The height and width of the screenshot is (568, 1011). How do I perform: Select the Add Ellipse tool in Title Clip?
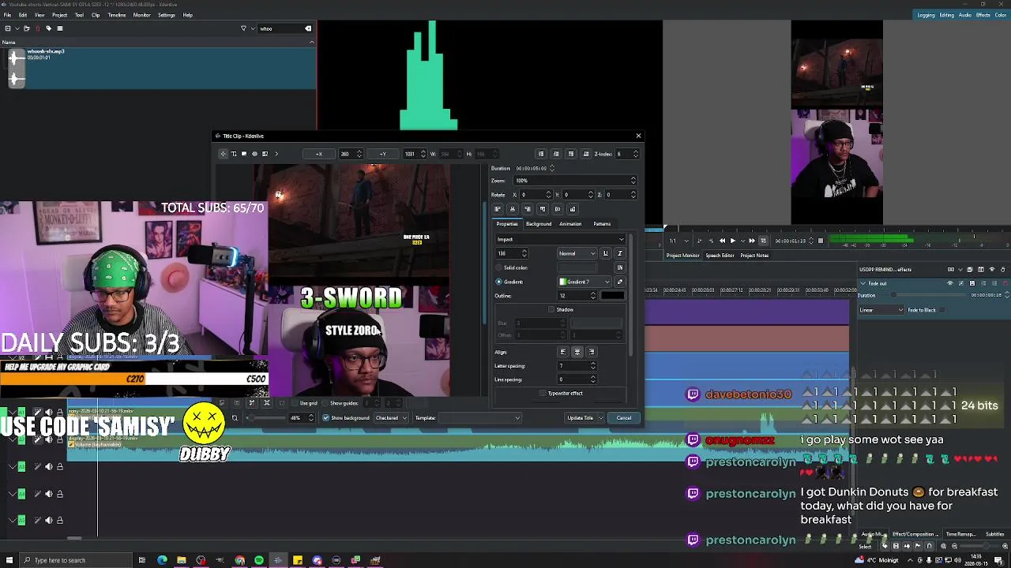coord(254,154)
